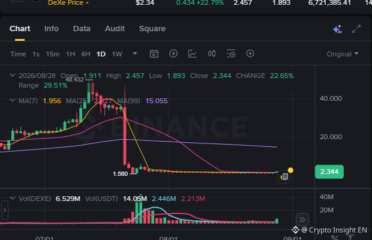
Task: Collapse the Vol(DEXE) indicator chevron
Action: pos(13,198)
